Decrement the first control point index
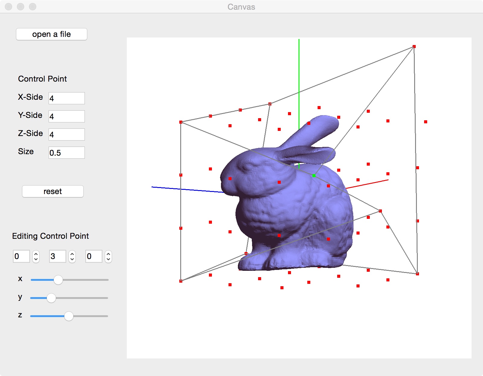 click(36, 259)
